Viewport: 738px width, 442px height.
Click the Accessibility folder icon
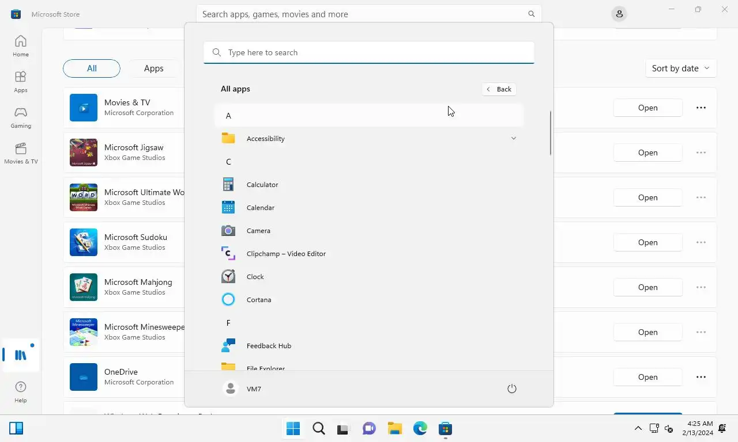click(x=228, y=138)
